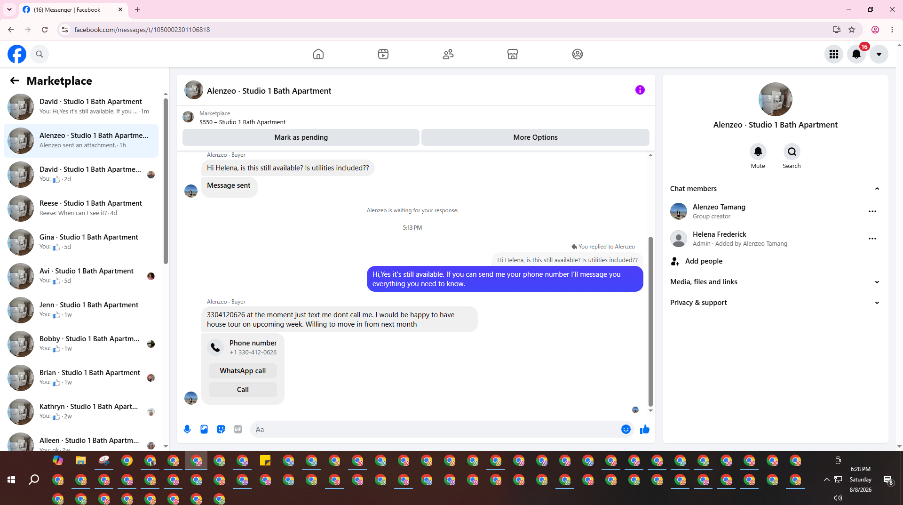This screenshot has height=505, width=903.
Task: Open the GIF picker
Action: [238, 429]
